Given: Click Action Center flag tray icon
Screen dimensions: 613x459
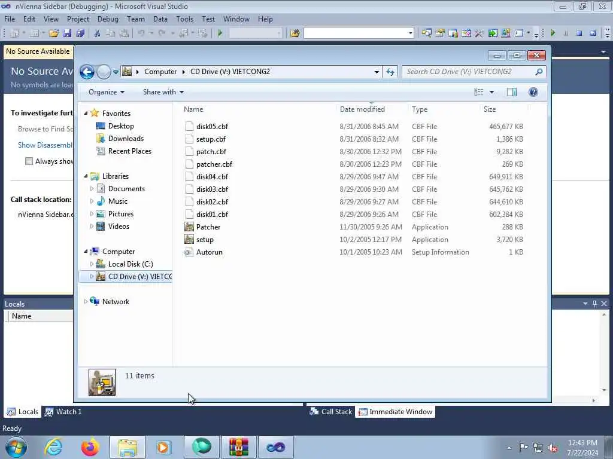Looking at the screenshot, I should point(523,448).
